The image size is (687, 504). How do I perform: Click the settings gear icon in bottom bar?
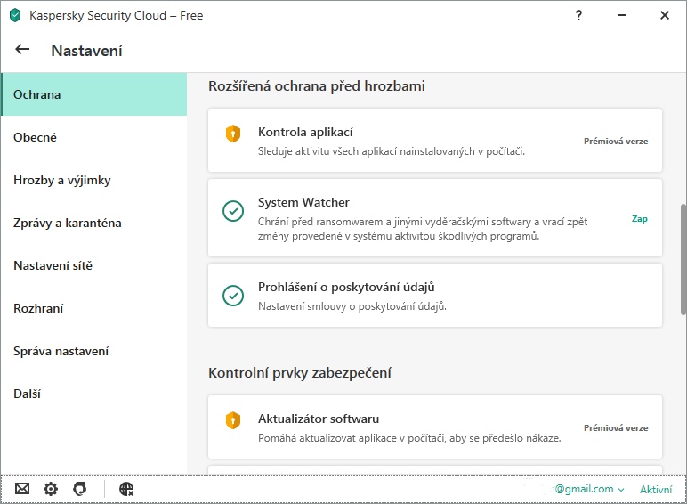pyautogui.click(x=51, y=489)
